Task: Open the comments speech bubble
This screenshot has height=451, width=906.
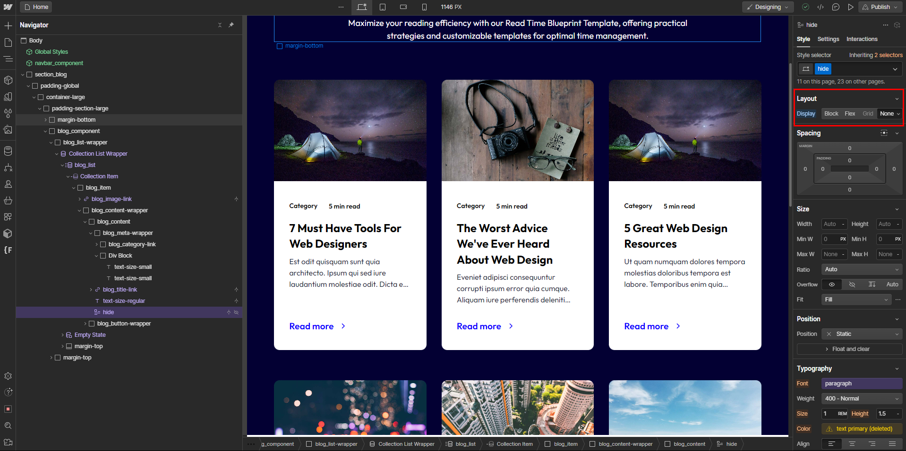Action: coord(836,7)
